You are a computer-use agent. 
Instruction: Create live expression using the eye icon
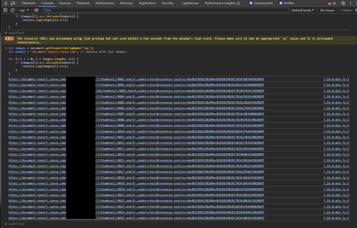point(36,10)
